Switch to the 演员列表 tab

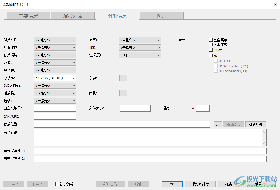73,16
